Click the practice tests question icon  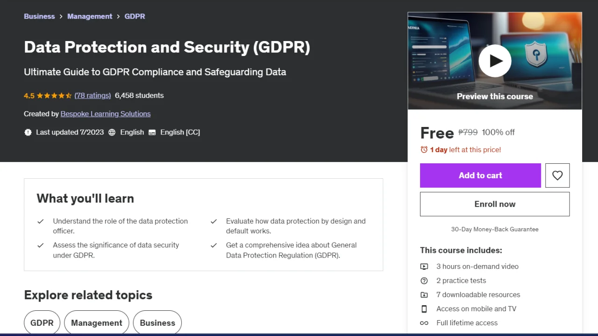(424, 280)
